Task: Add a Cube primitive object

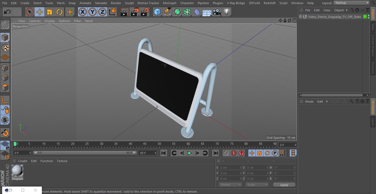Action: [x=157, y=12]
